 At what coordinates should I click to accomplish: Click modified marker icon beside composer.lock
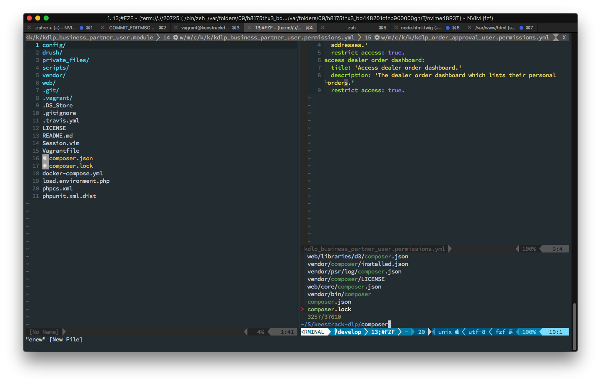46,166
